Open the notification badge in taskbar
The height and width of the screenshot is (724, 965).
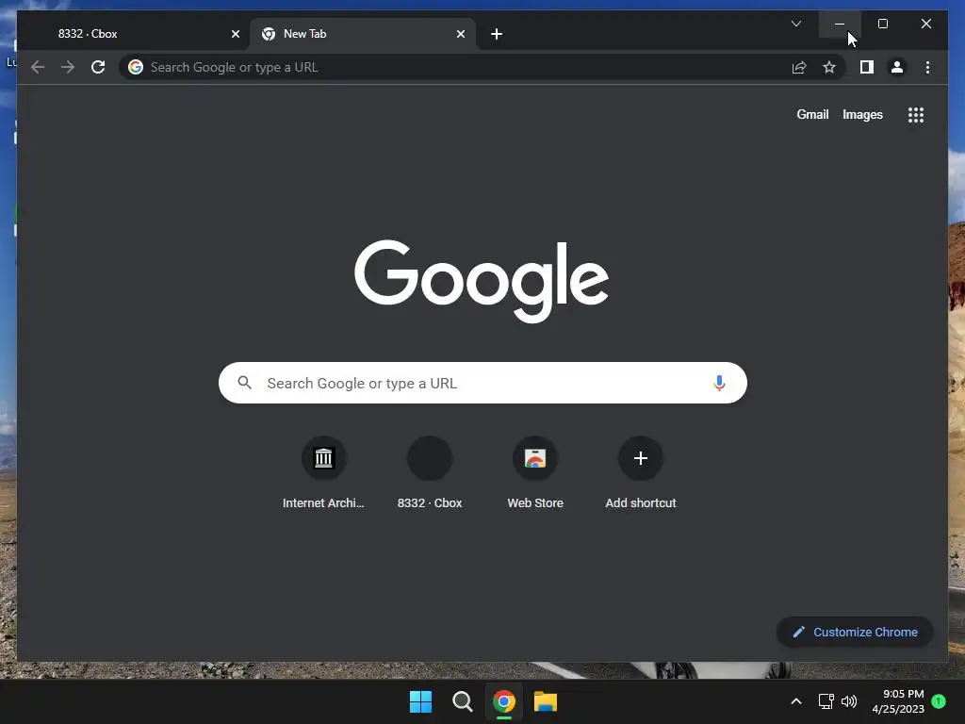tap(939, 701)
